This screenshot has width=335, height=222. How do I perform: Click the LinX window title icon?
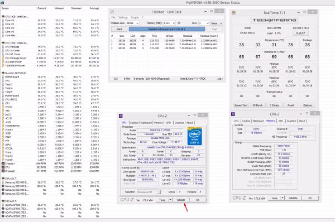tap(112, 12)
